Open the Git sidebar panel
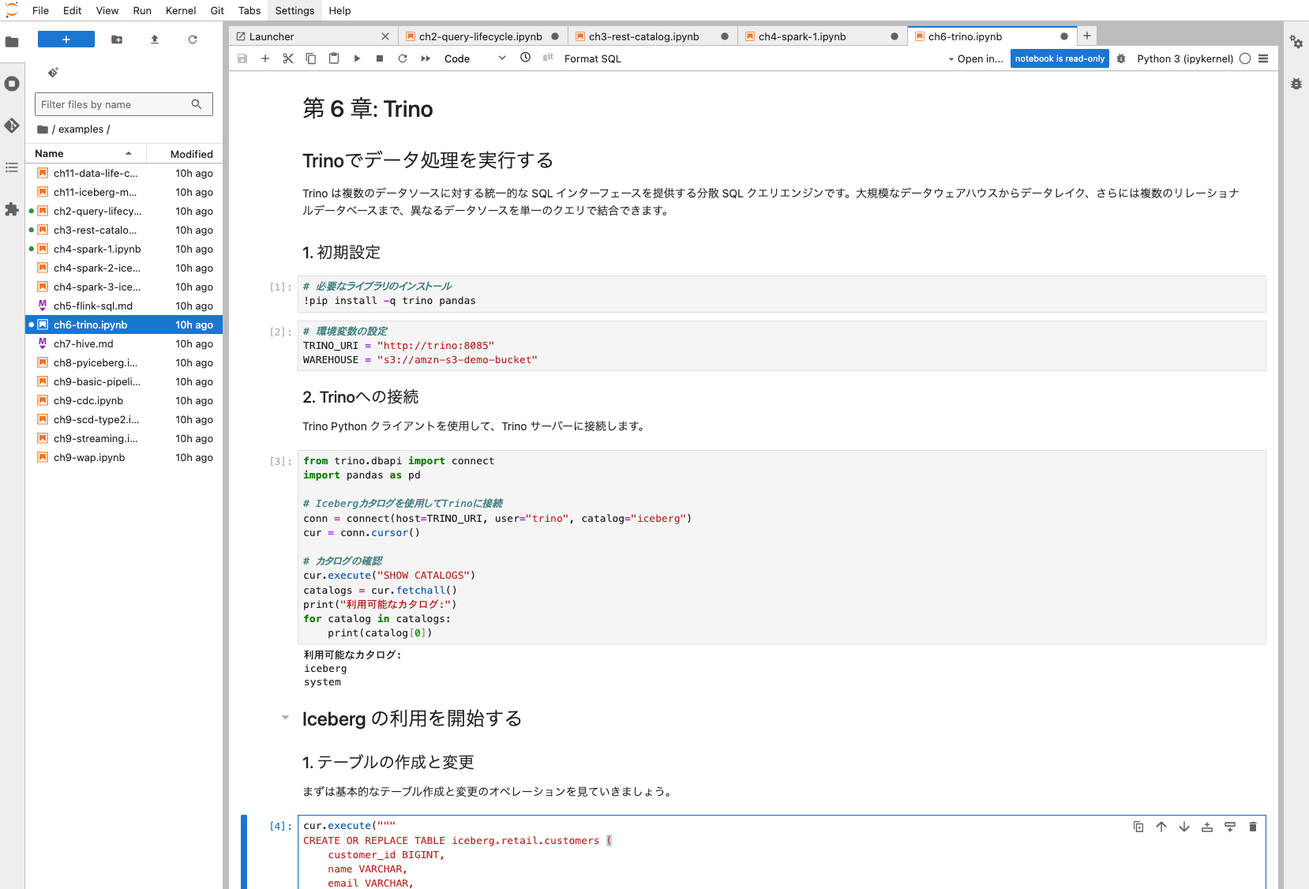The image size is (1309, 889). [12, 126]
